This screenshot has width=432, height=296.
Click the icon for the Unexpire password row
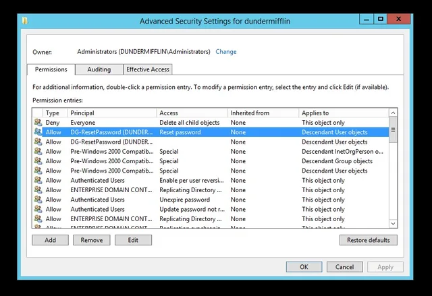point(38,199)
